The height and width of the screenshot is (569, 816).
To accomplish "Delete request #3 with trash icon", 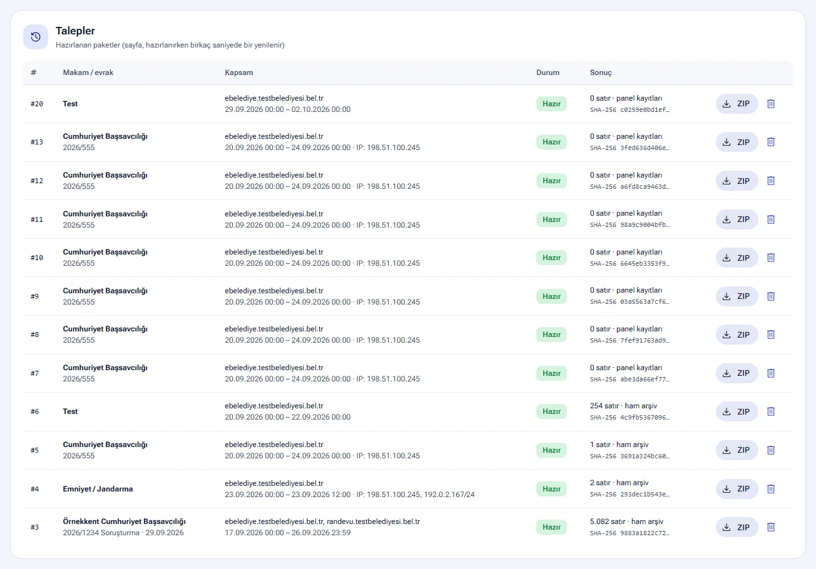I will pyautogui.click(x=771, y=527).
